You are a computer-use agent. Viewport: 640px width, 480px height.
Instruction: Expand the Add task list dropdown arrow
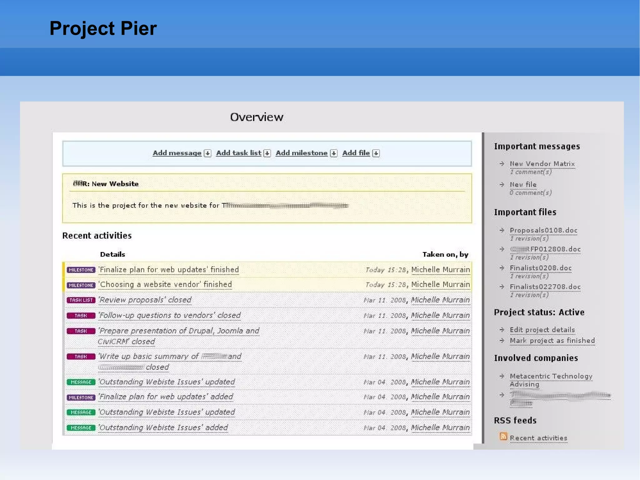267,153
